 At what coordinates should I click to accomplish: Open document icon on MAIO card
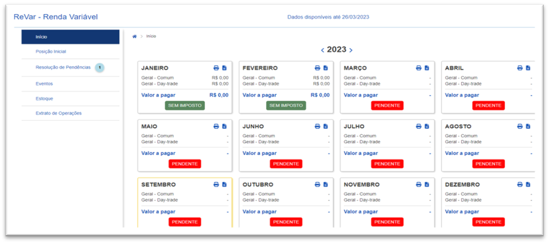pos(224,126)
